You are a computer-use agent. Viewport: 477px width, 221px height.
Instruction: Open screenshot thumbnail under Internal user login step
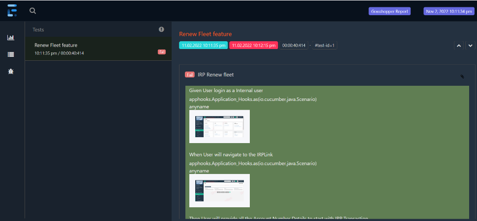[219, 126]
